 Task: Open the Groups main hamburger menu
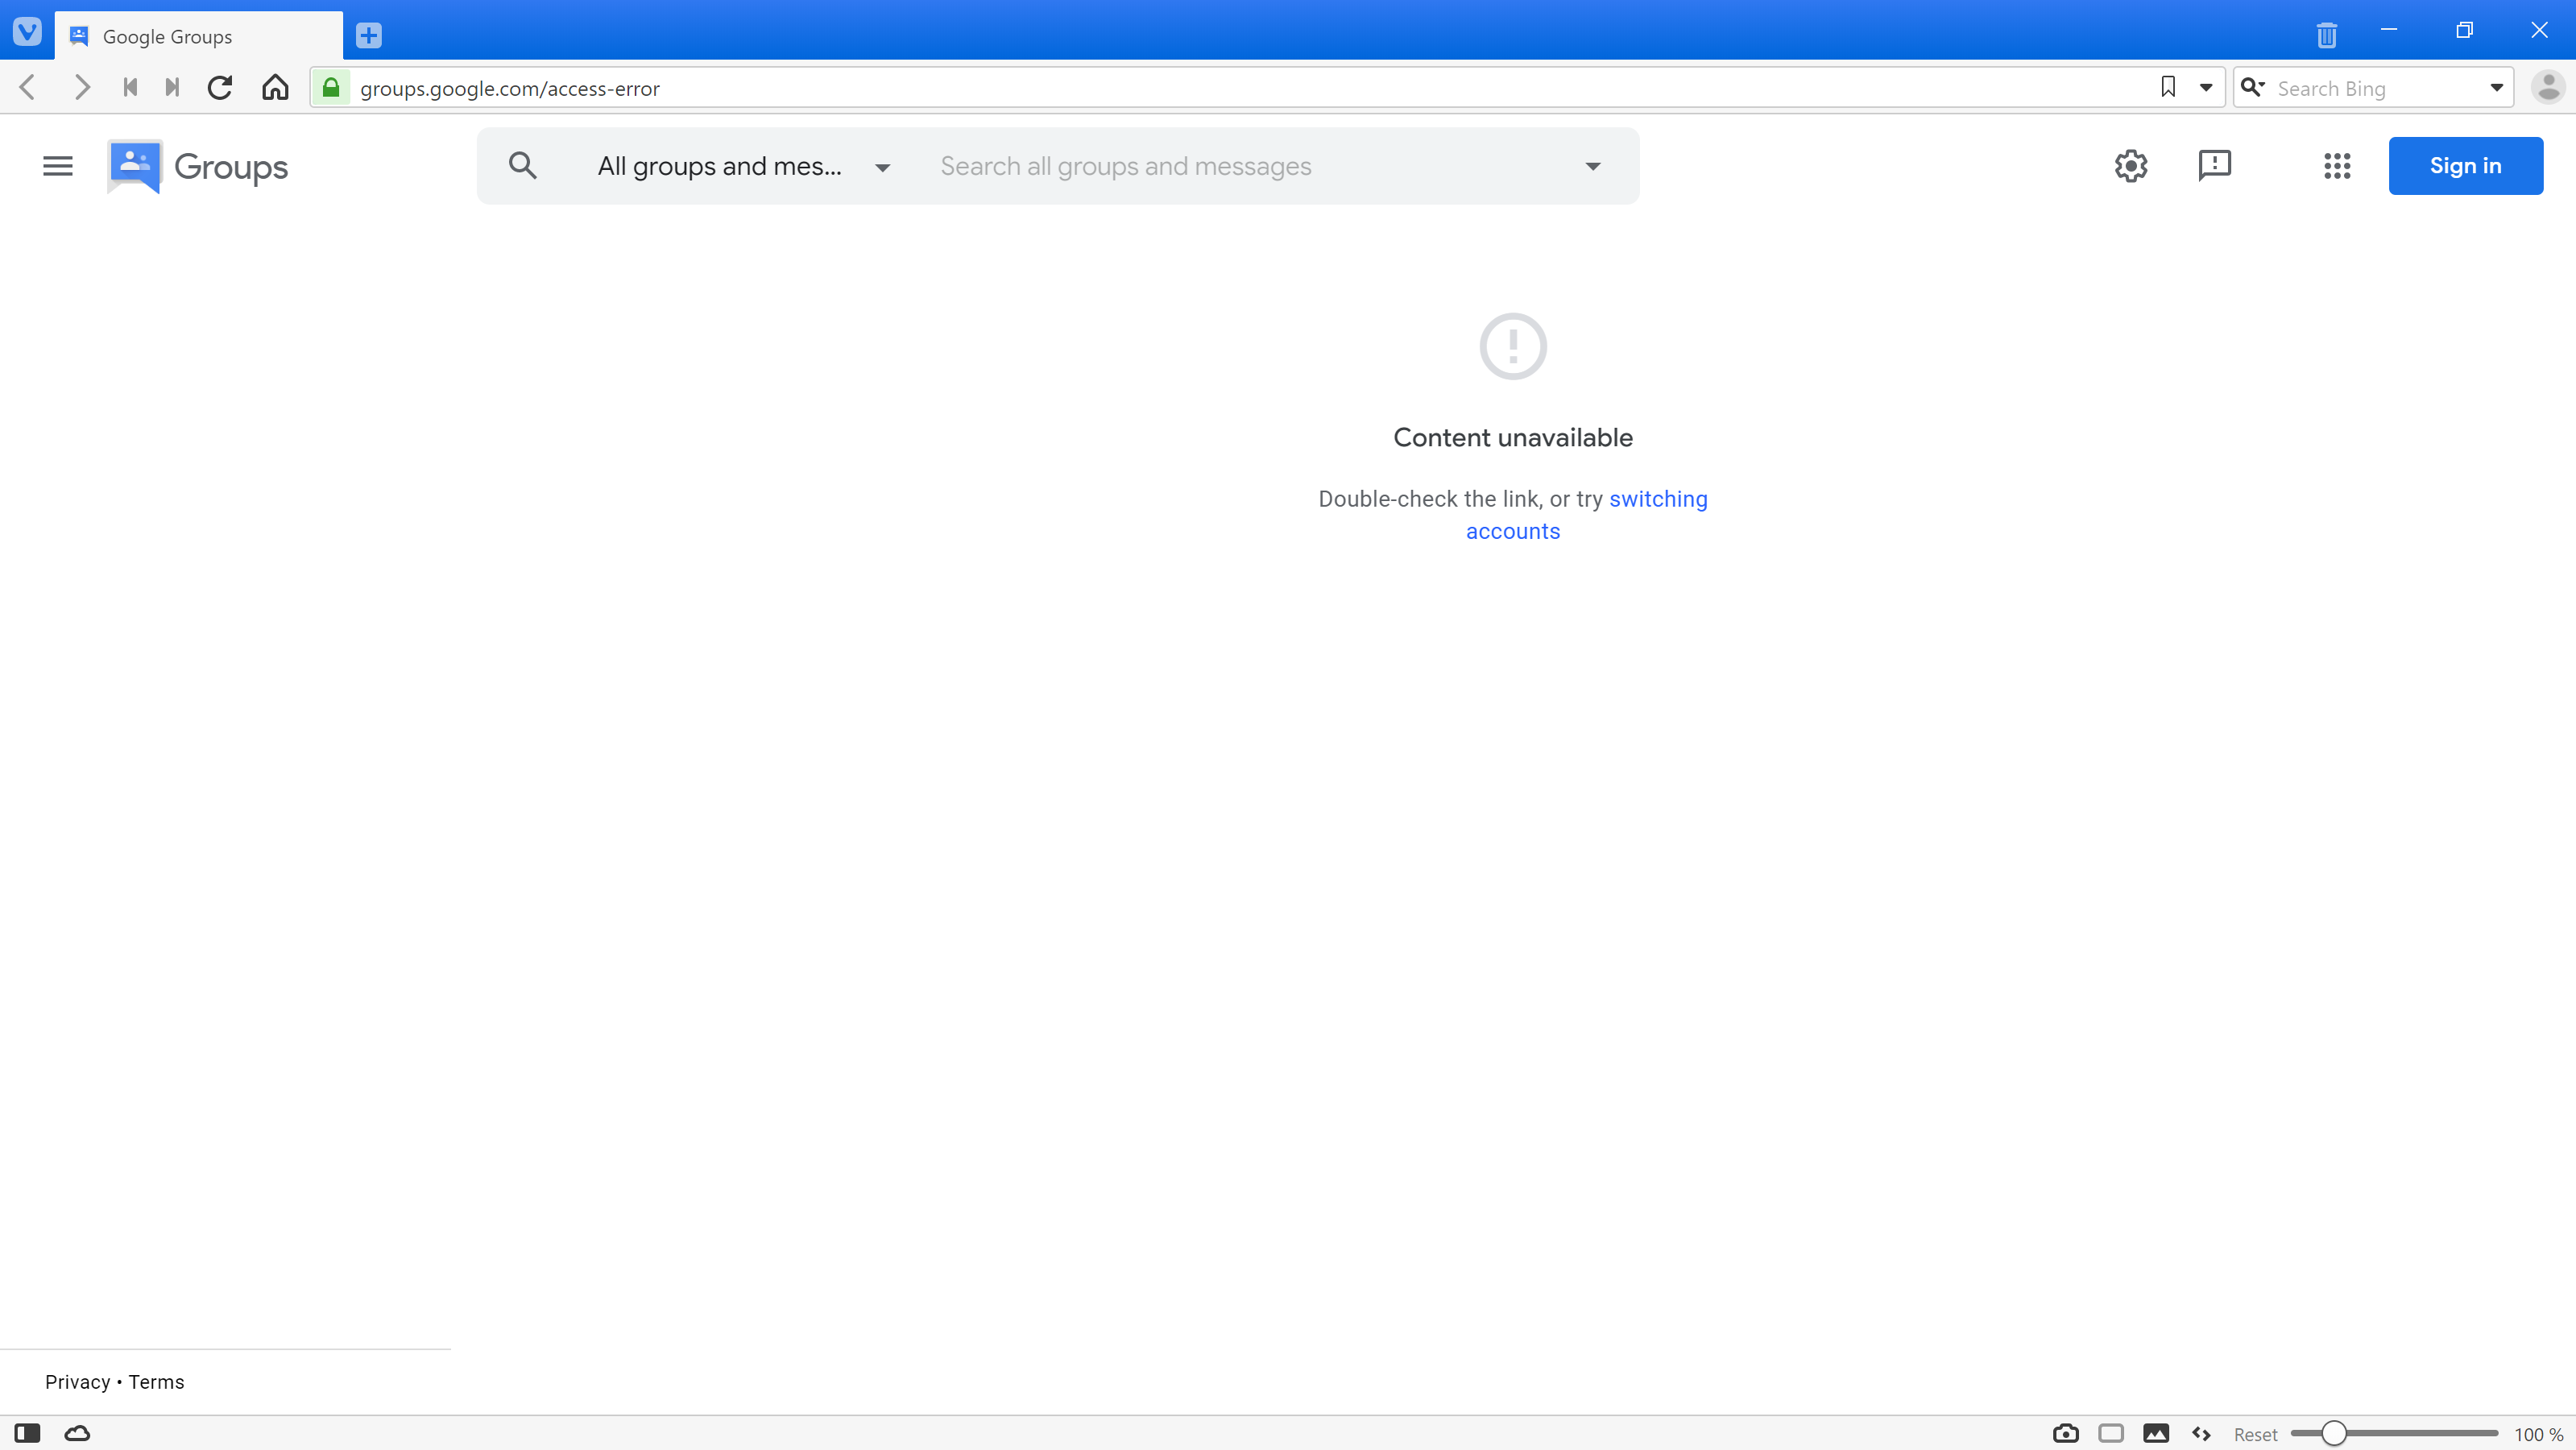58,166
